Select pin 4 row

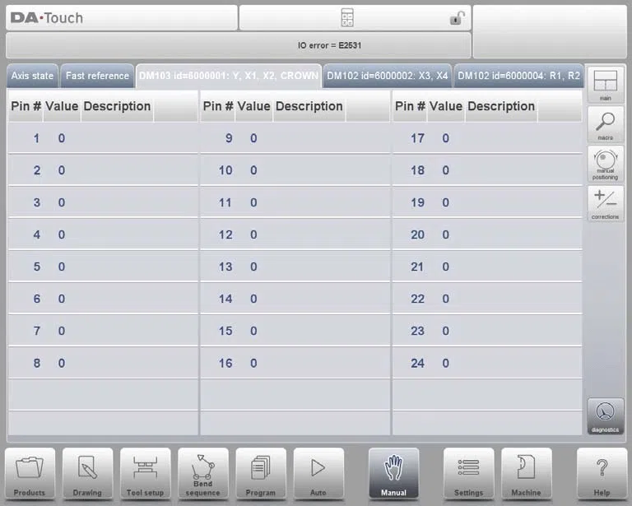click(x=103, y=234)
